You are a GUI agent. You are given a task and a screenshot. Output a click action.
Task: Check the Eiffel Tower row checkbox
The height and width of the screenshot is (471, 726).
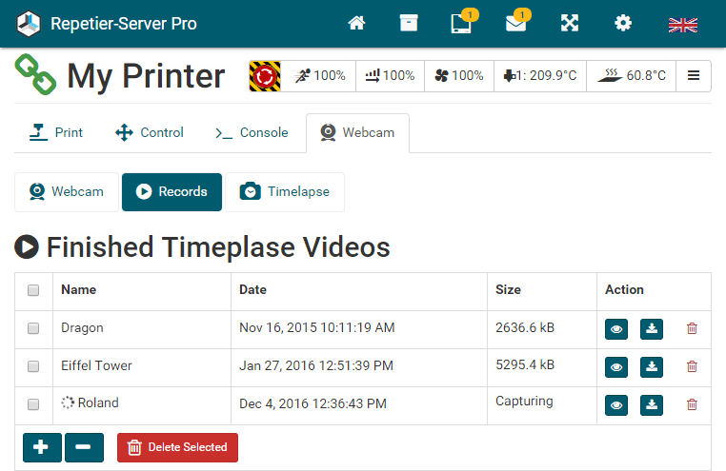[33, 366]
